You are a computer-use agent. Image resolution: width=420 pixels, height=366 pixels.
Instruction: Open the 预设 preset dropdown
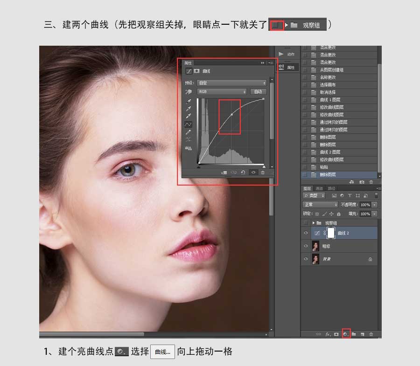tap(231, 83)
